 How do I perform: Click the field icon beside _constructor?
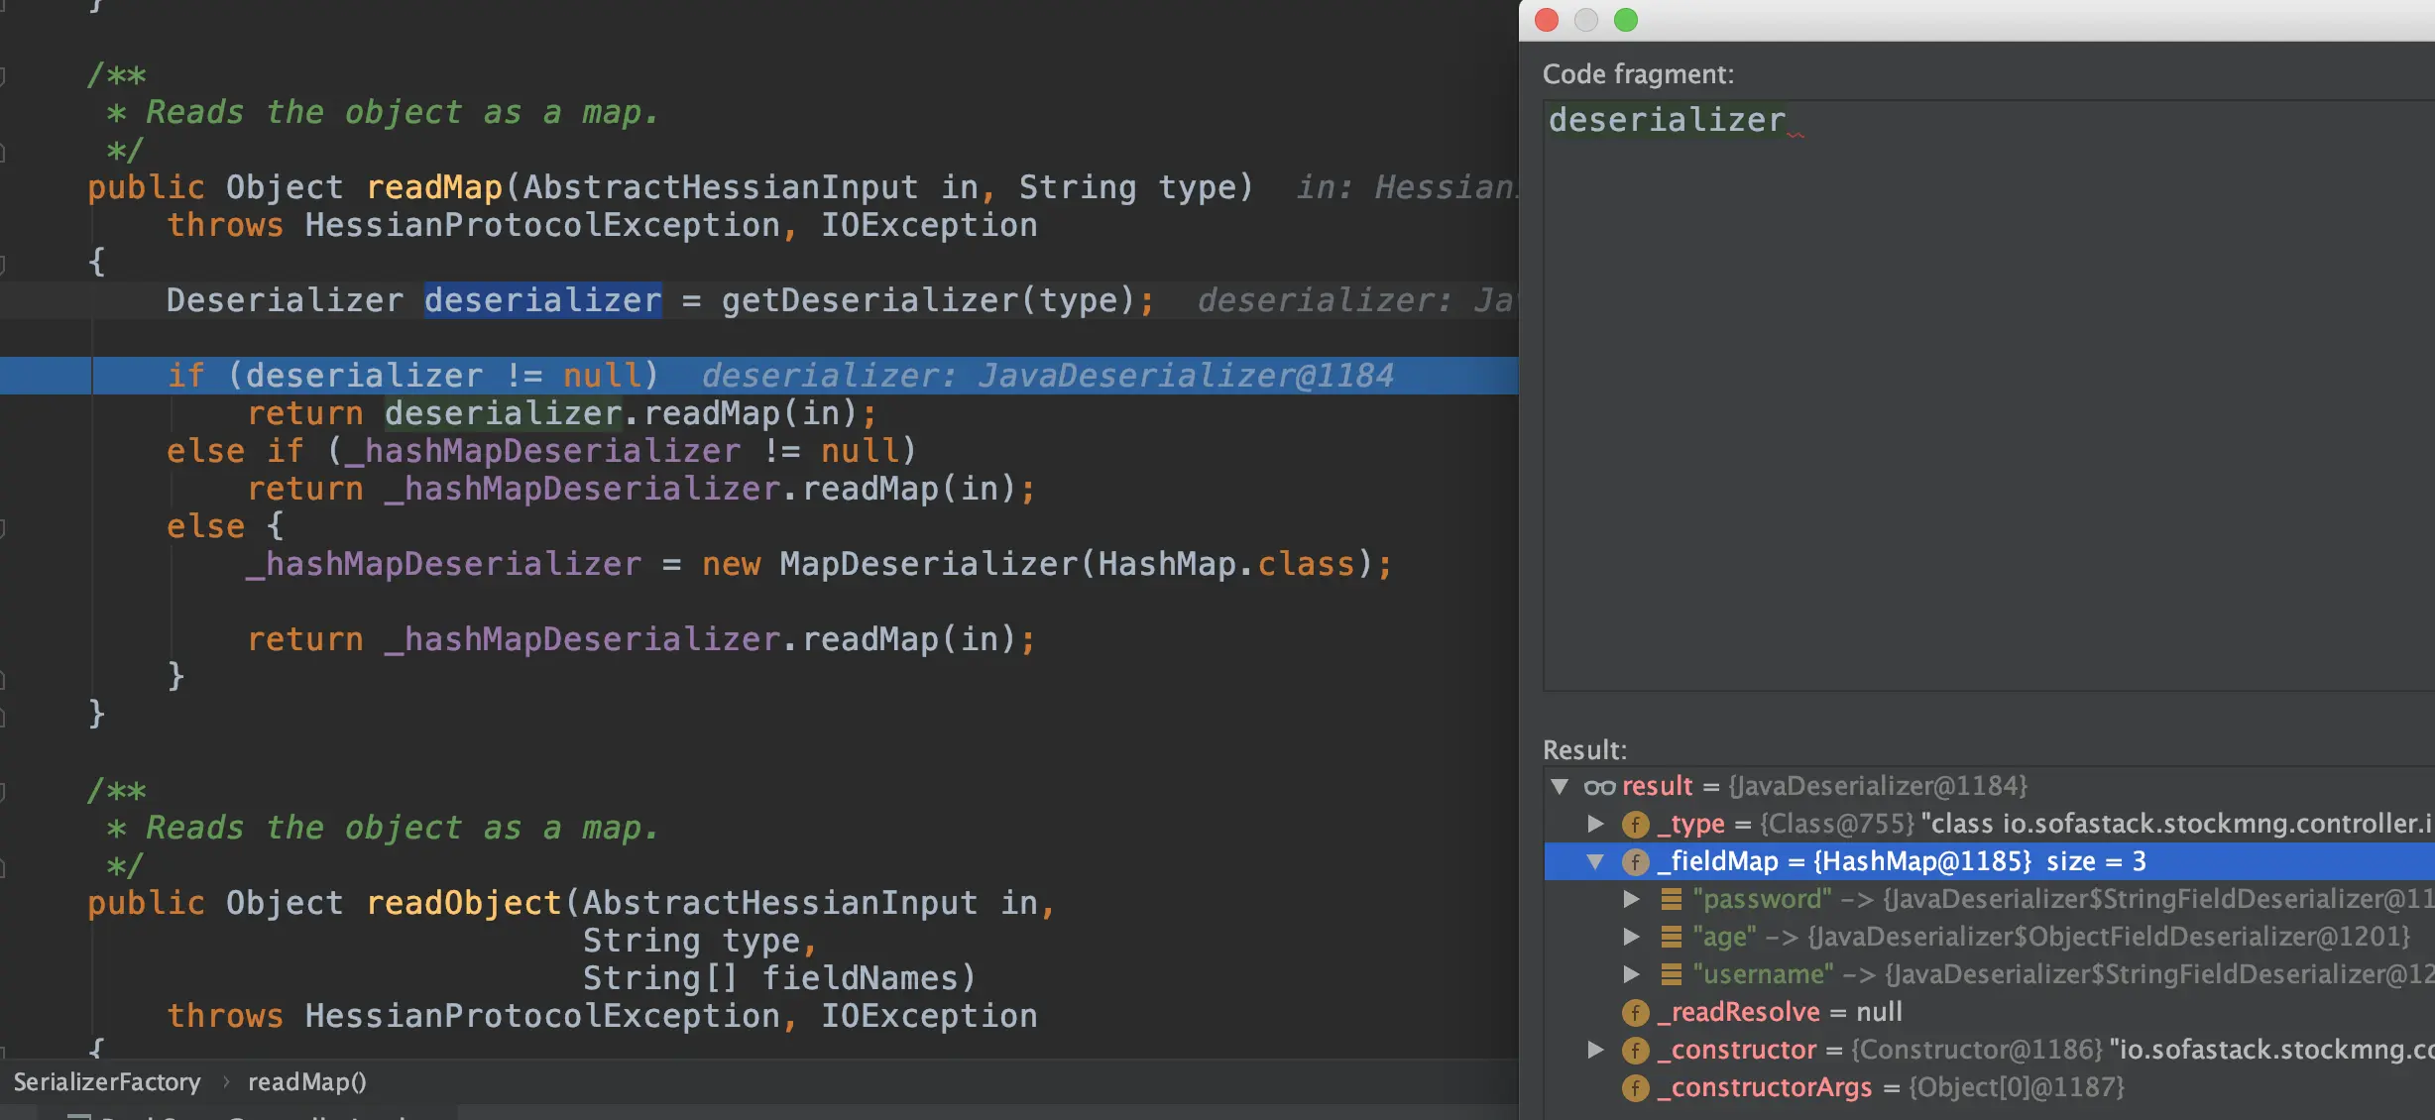1635,1051
